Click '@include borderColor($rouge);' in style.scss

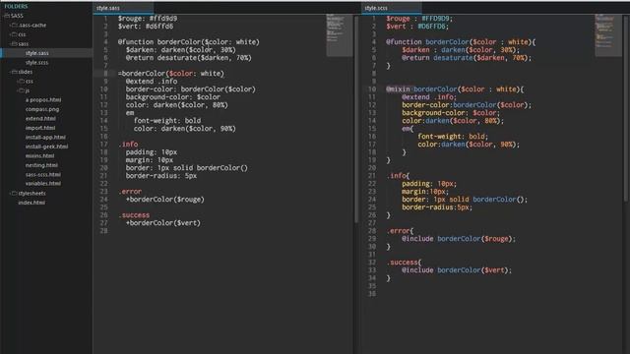[x=459, y=239]
